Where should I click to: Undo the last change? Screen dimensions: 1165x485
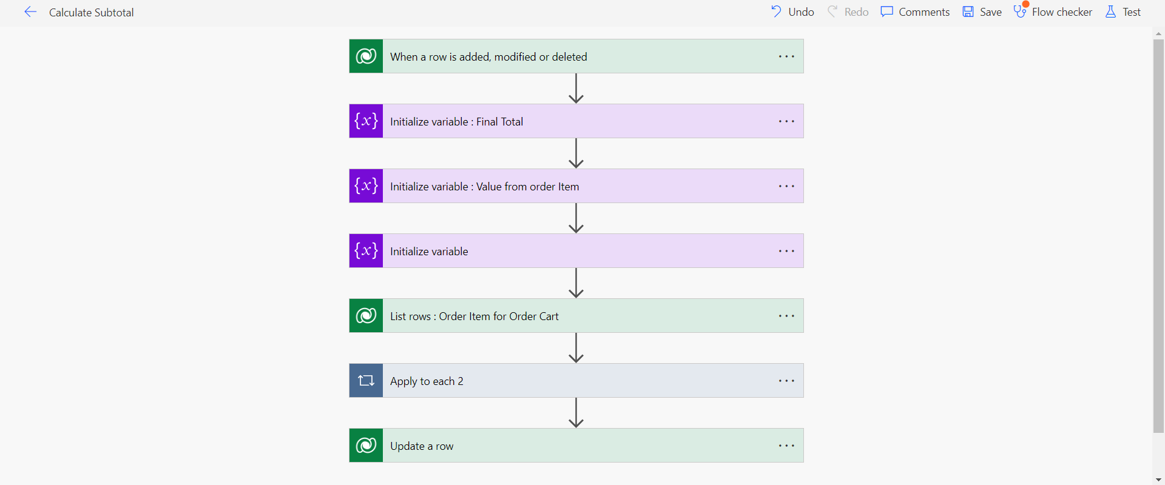point(792,12)
